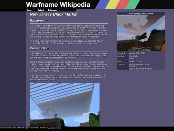The width and height of the screenshot is (174, 131).
Task: Click the Warfname Server Season 5 text
Action: coord(141,69)
